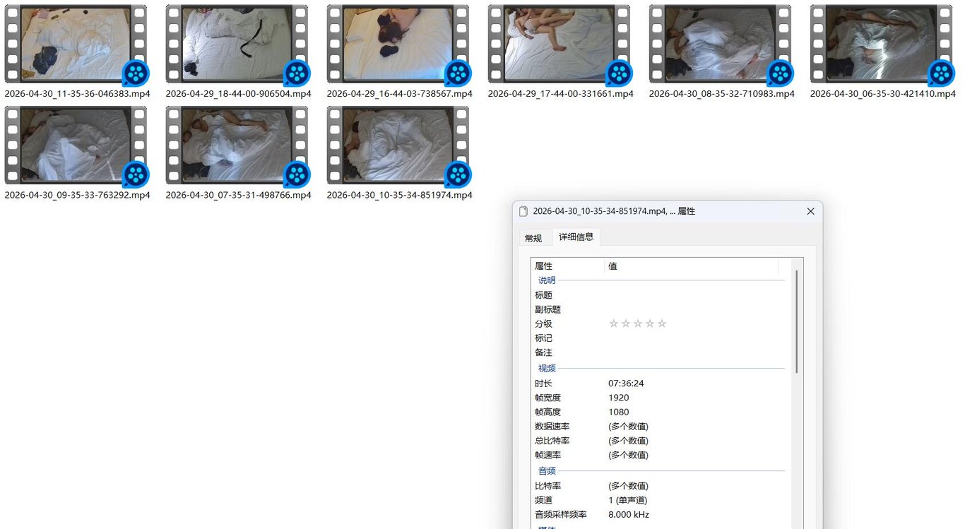Click file name 2026-04-29_17-44-00-331661.mp4
Image resolution: width=965 pixels, height=529 pixels.
pos(561,93)
